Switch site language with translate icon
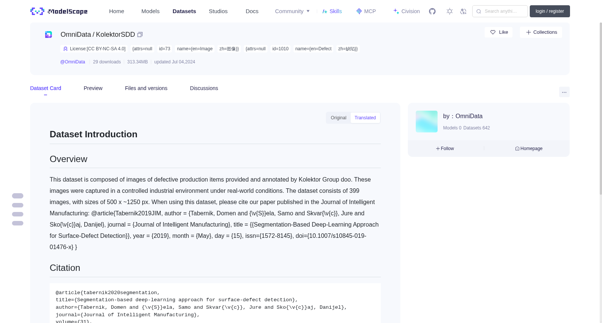The height and width of the screenshot is (323, 602). click(463, 11)
